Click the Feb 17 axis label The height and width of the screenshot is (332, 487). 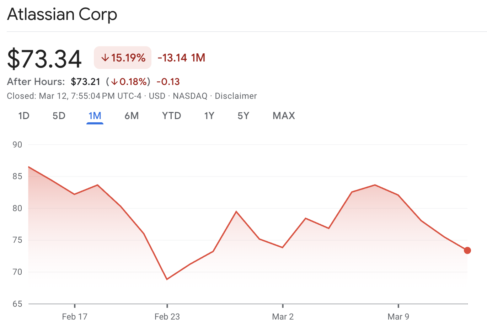coord(75,317)
